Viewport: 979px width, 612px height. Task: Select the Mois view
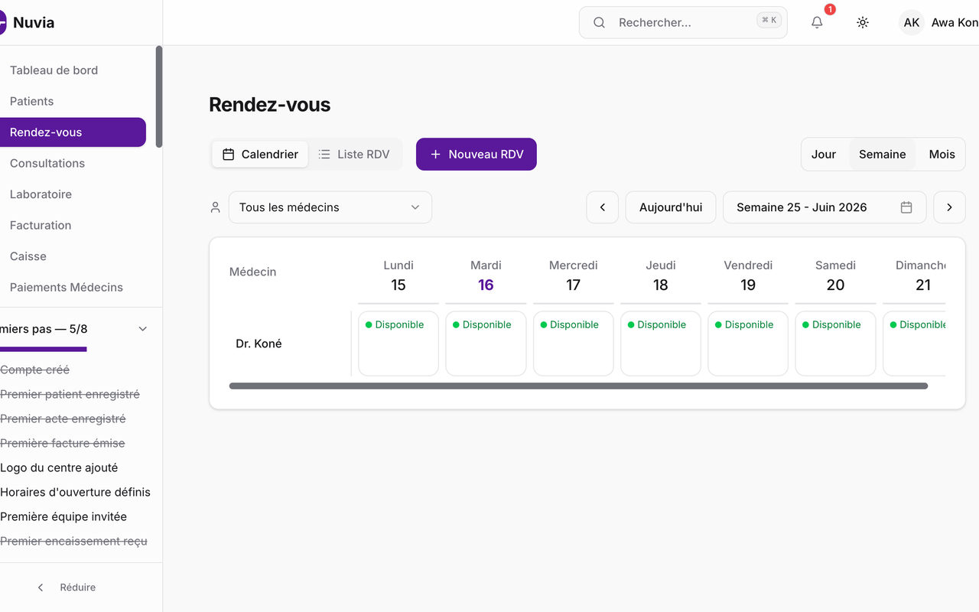point(942,155)
